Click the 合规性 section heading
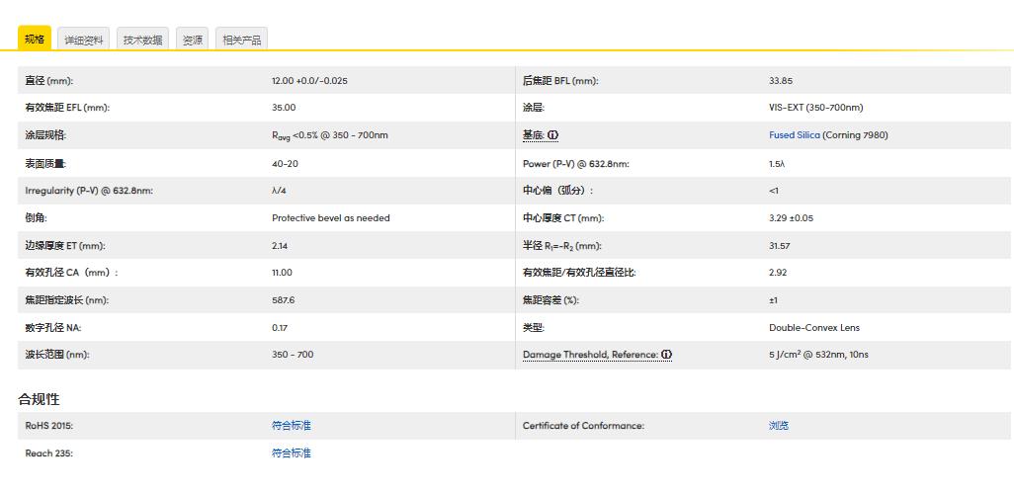 [x=39, y=399]
